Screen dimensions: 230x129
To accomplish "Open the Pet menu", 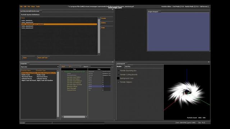I will point(29,6).
